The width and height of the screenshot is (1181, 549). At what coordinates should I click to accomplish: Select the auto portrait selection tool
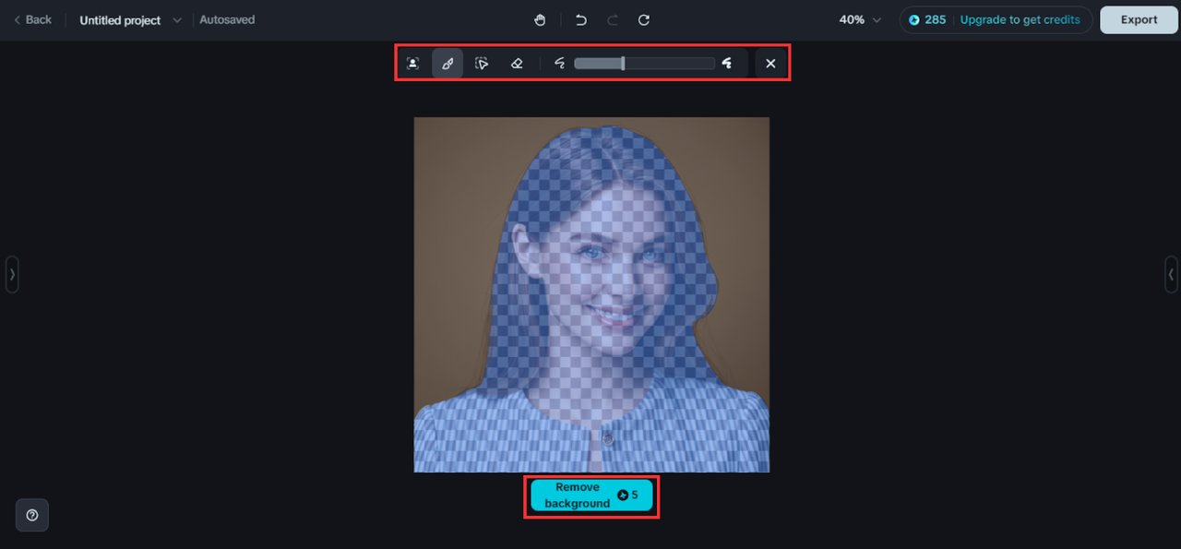pos(412,64)
